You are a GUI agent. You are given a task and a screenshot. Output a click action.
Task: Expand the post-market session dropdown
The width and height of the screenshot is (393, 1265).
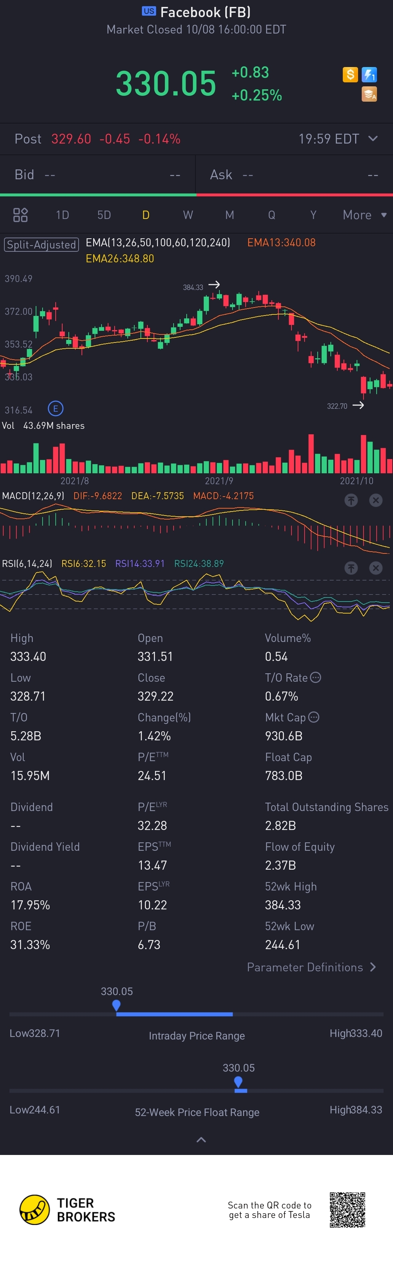[x=373, y=138]
